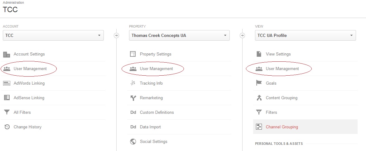
Task: Click the arrow between Account and Property
Action: [x=117, y=36]
